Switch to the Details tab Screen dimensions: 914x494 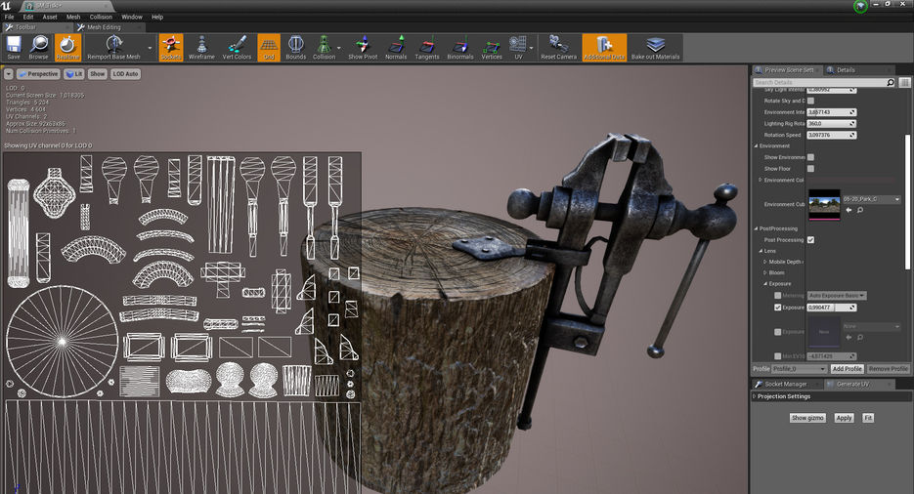[x=846, y=70]
